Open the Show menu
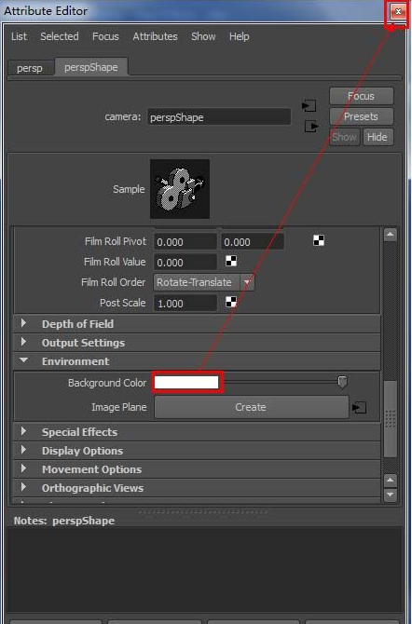 (203, 36)
